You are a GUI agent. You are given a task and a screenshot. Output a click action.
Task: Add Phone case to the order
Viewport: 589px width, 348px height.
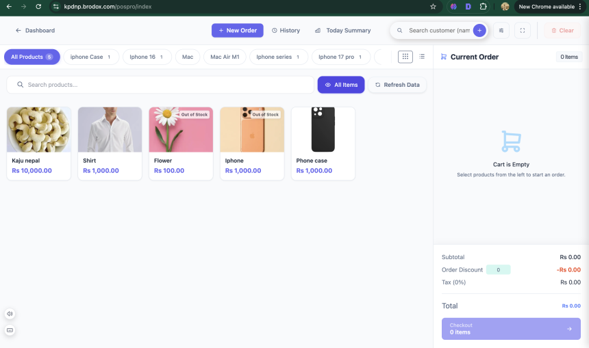(x=323, y=144)
